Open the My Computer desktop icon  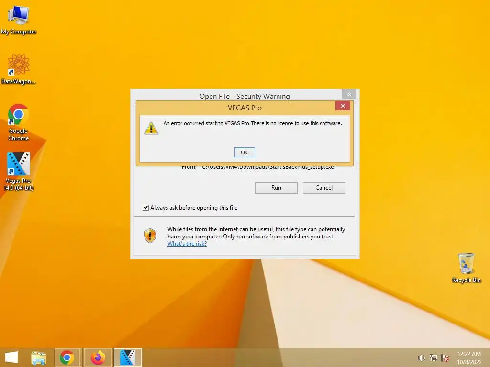coord(19,20)
